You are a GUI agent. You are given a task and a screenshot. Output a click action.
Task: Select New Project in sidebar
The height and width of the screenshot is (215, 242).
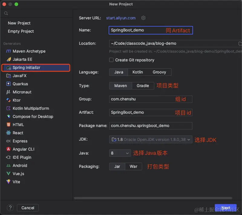tap(19, 23)
